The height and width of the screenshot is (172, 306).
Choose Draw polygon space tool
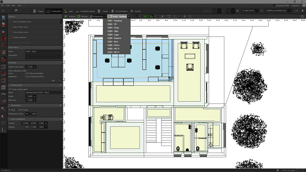[x=21, y=32]
